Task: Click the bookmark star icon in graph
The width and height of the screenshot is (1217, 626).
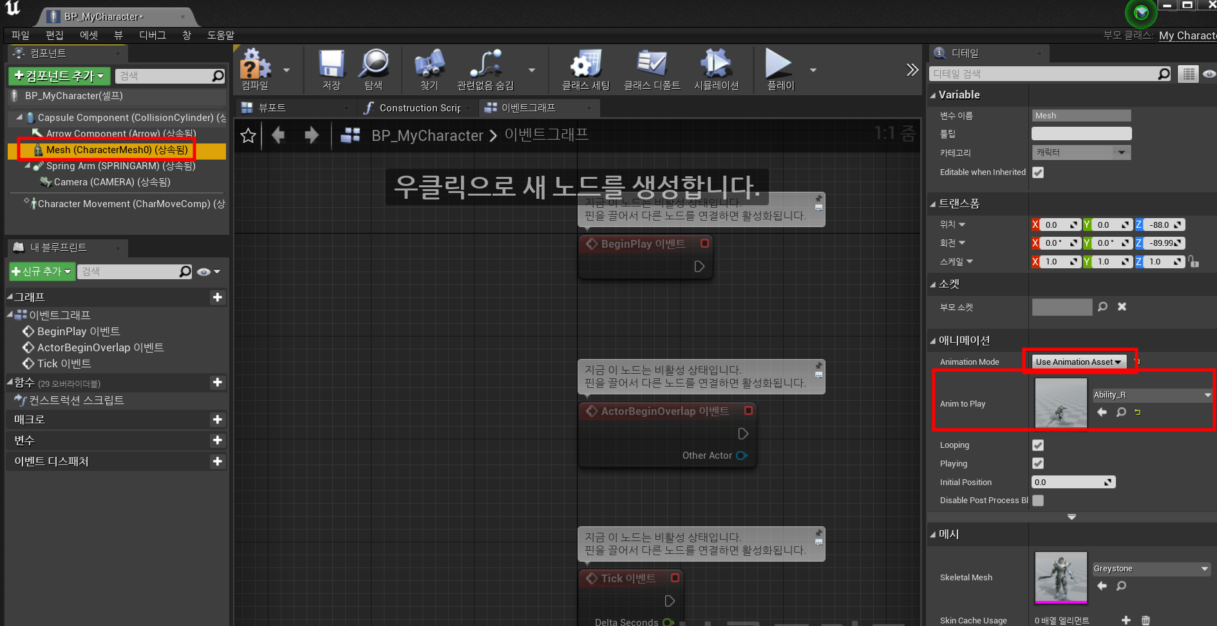Action: point(248,135)
